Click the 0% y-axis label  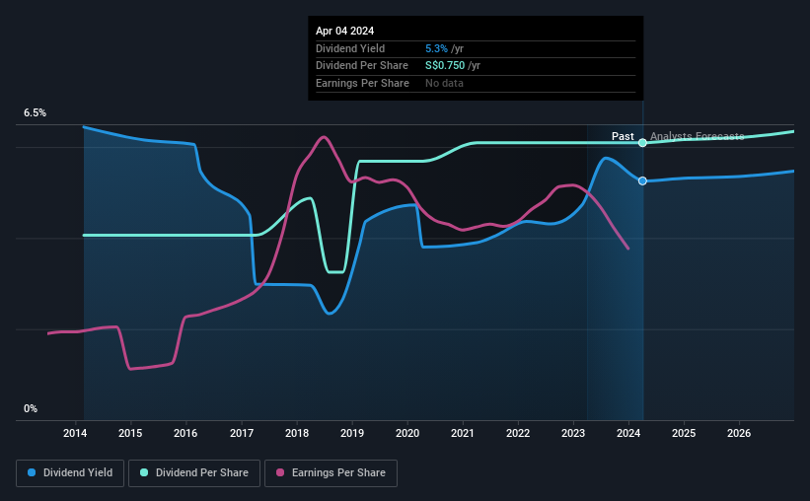(x=31, y=408)
